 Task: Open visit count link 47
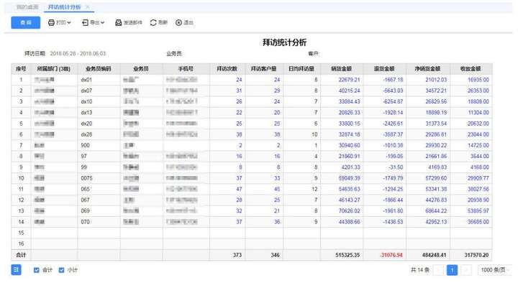pos(239,189)
